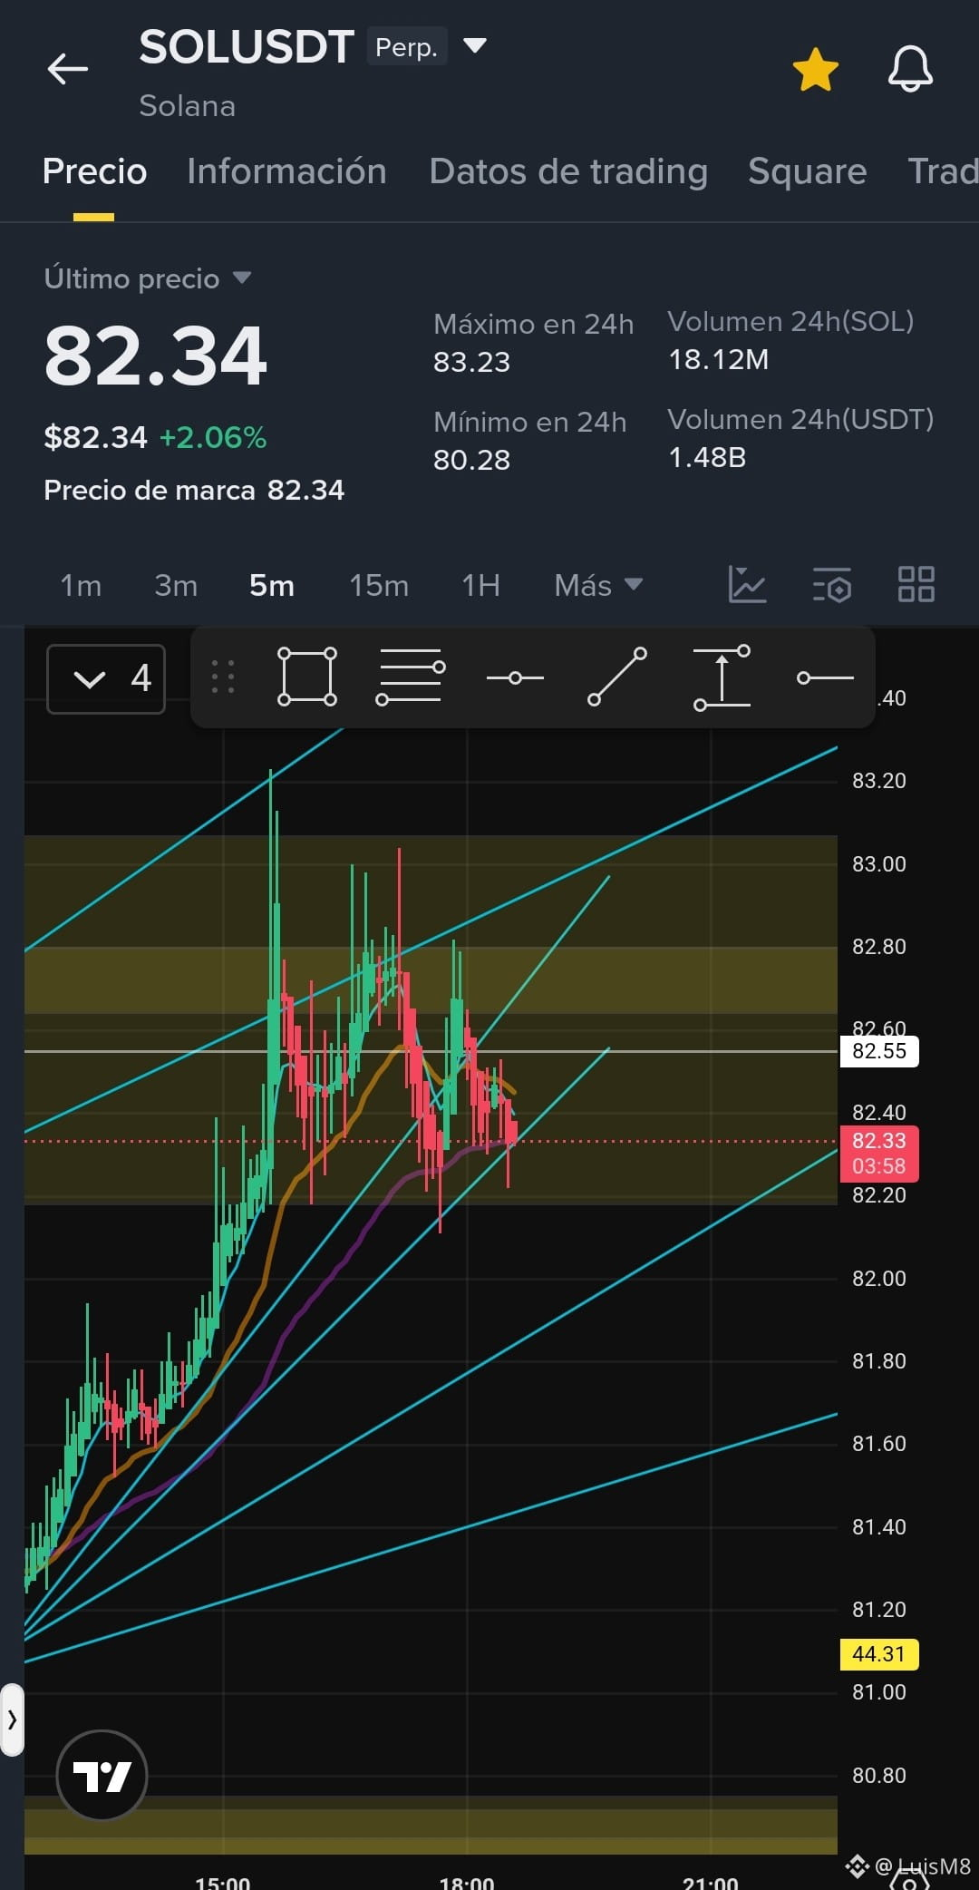979x1890 pixels.
Task: Select the 1m timeframe
Action: [81, 586]
